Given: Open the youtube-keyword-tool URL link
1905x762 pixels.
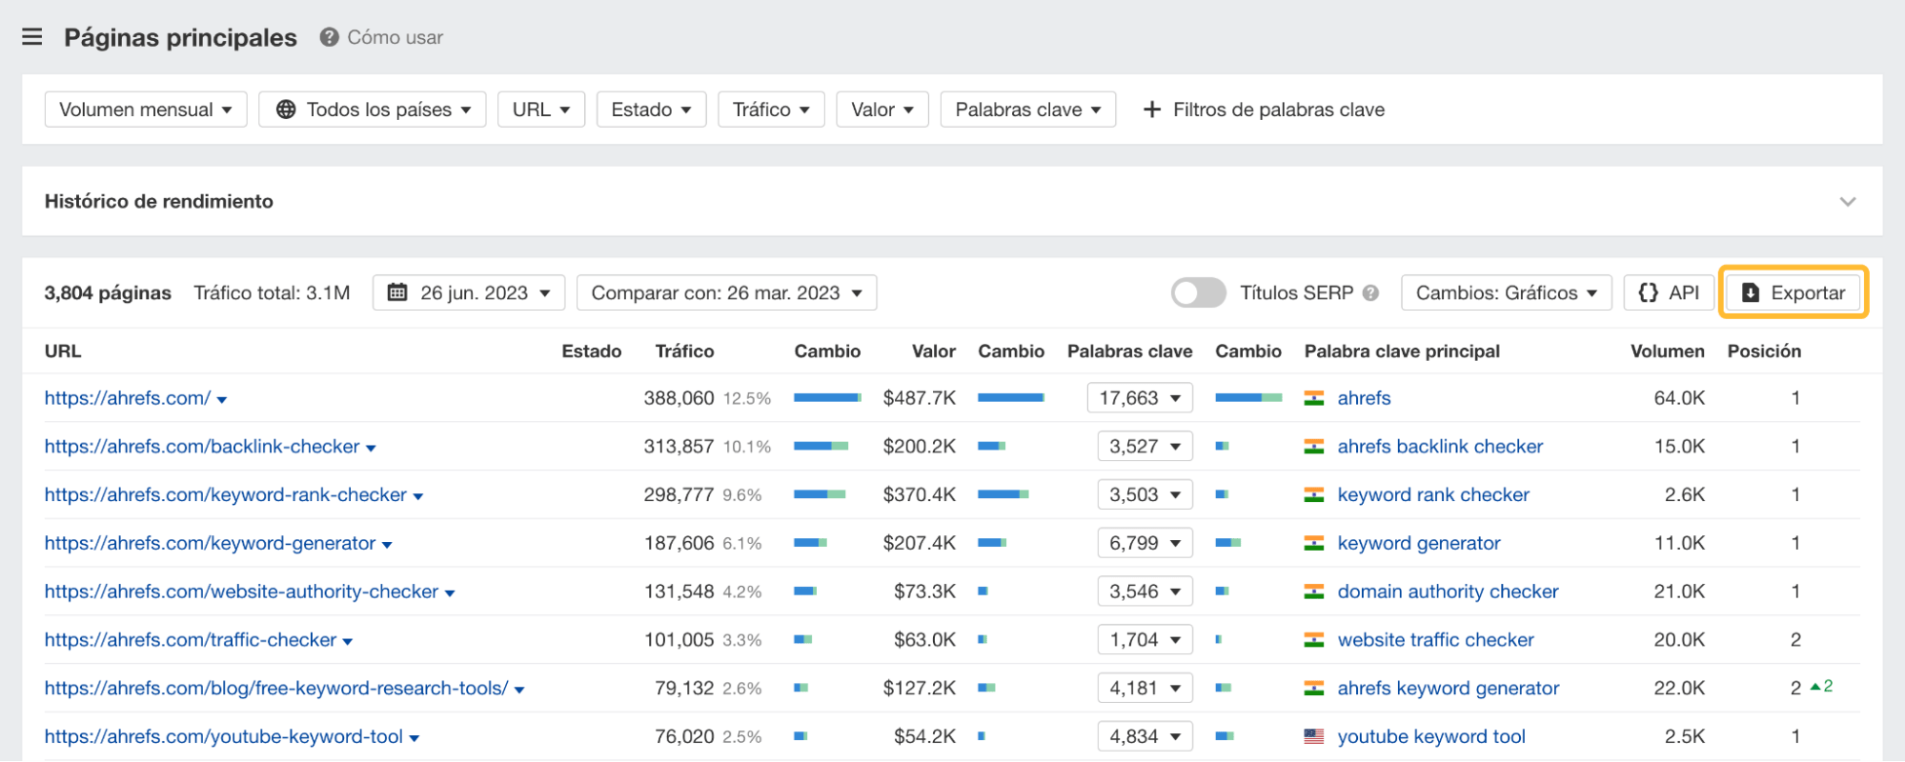Looking at the screenshot, I should (x=224, y=736).
